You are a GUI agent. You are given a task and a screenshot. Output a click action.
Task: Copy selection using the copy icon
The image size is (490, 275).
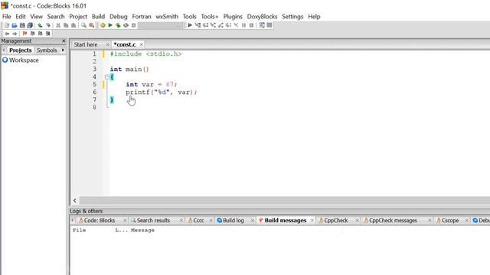(66, 25)
